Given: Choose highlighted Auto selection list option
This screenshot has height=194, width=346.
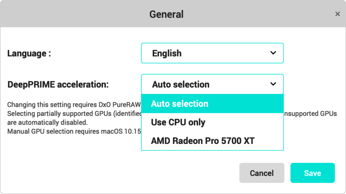Looking at the screenshot, I should (212, 104).
